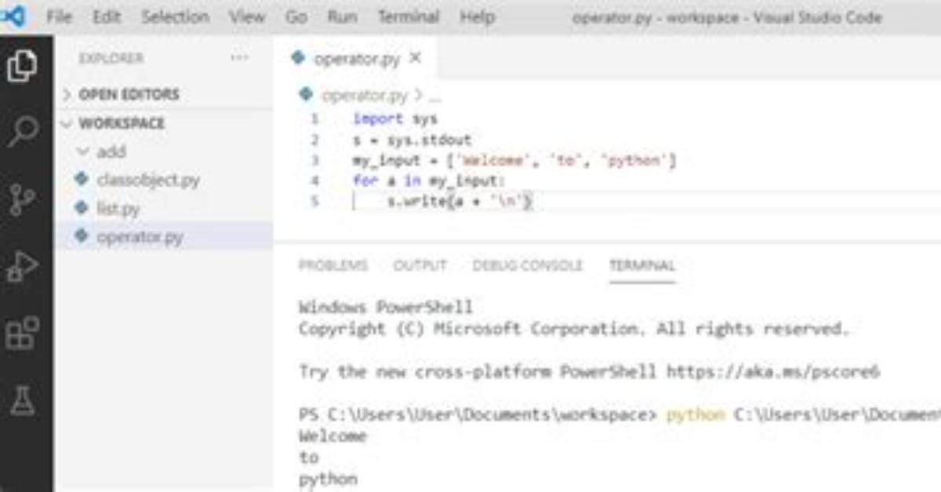Click the my_input list assignment line
This screenshot has width=941, height=492.
[514, 160]
